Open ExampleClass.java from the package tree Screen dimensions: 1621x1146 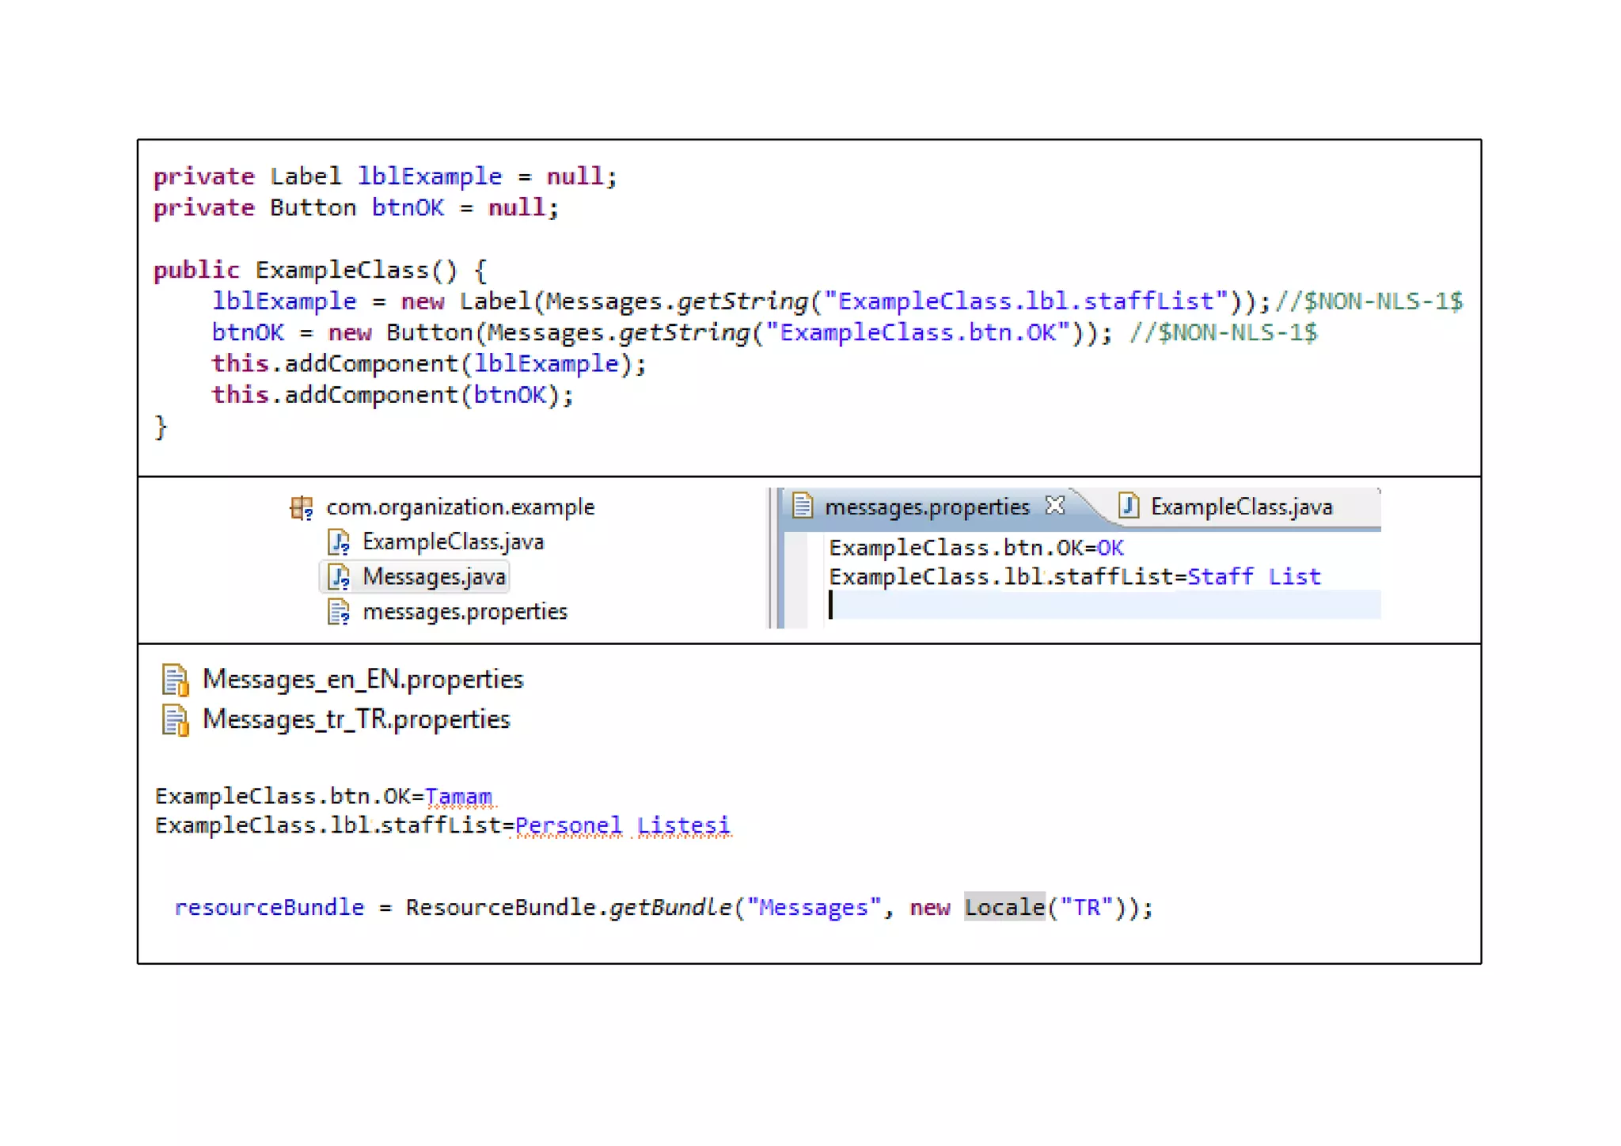pyautogui.click(x=453, y=542)
